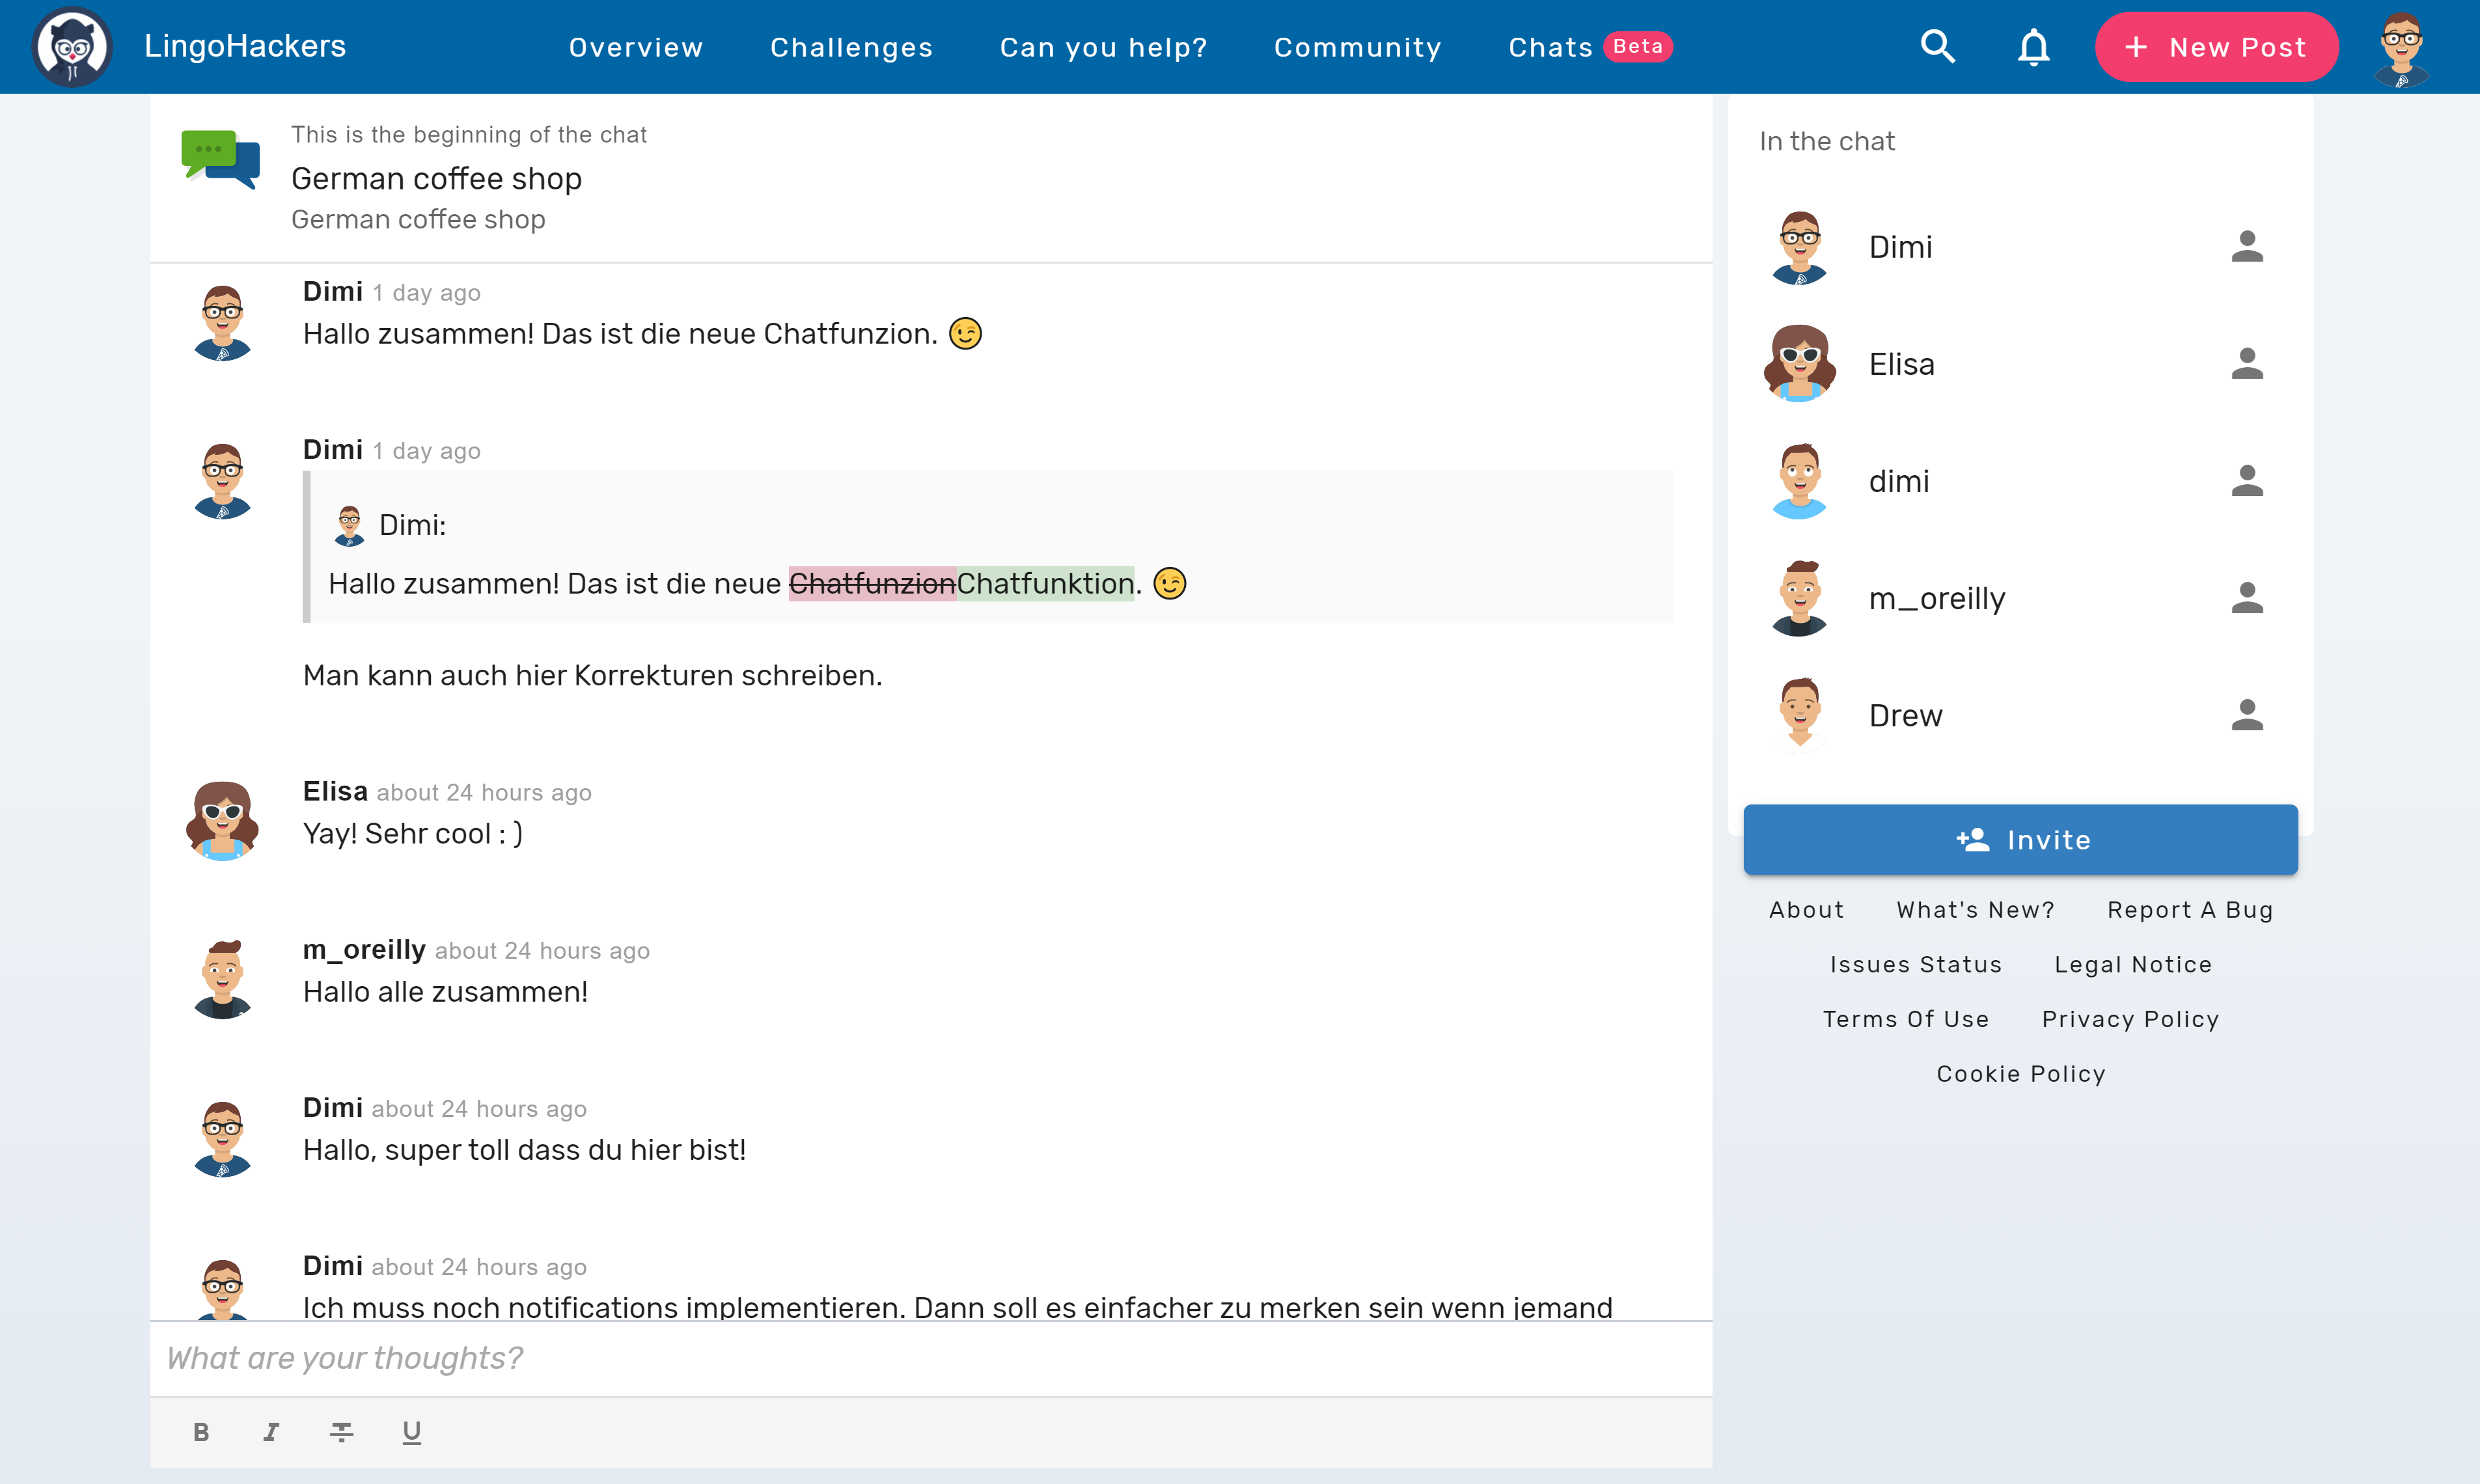Open the Challenges menu item

tap(851, 47)
